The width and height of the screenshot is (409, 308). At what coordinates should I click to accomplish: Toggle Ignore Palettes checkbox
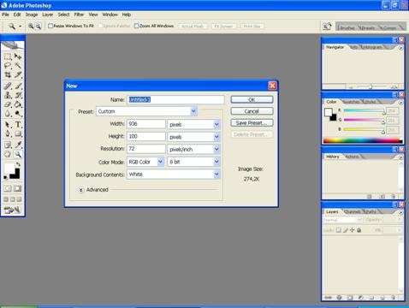click(x=100, y=26)
